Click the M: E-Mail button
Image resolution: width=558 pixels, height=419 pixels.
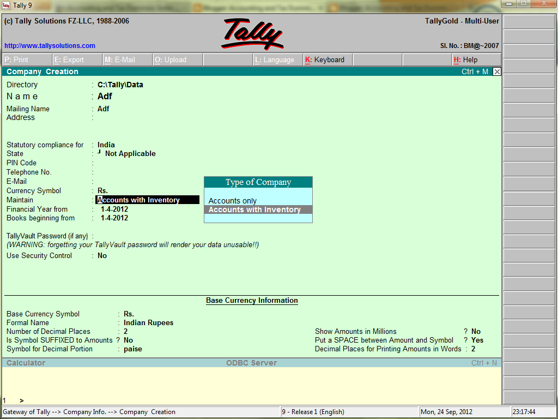(128, 60)
